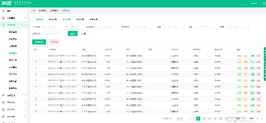Image resolution: width=266 pixels, height=123 pixels.
Task: Check the checkbox for row 2 (2029-03-17)
Action: coord(43,62)
